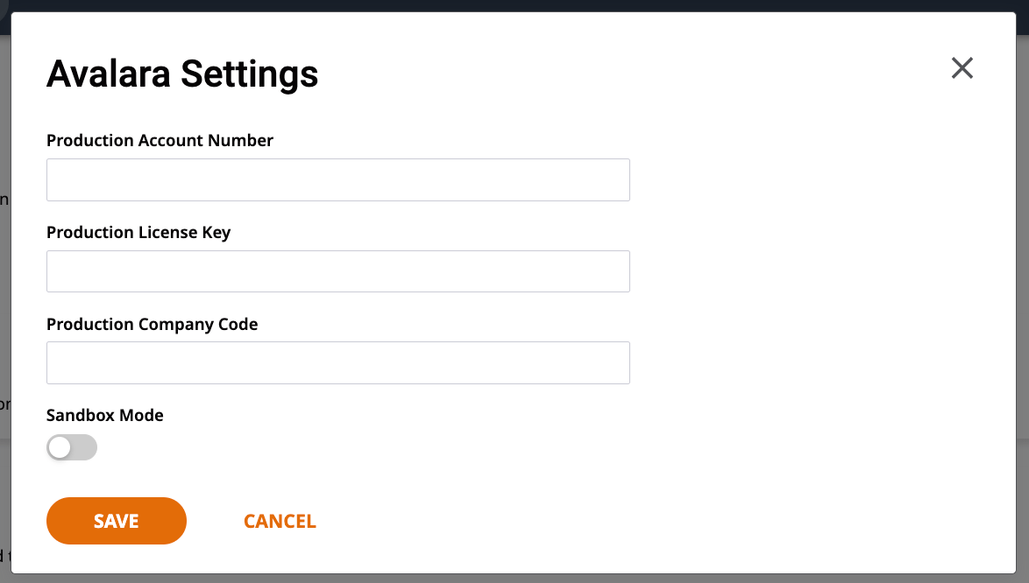The width and height of the screenshot is (1029, 583).
Task: Click the Sandbox Mode label text
Action: click(x=104, y=415)
